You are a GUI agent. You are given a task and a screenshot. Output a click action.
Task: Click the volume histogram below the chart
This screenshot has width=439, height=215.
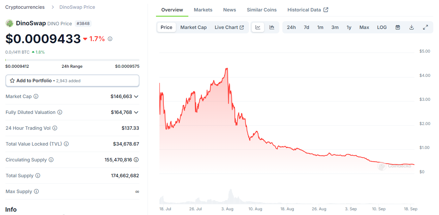pyautogui.click(x=286, y=196)
